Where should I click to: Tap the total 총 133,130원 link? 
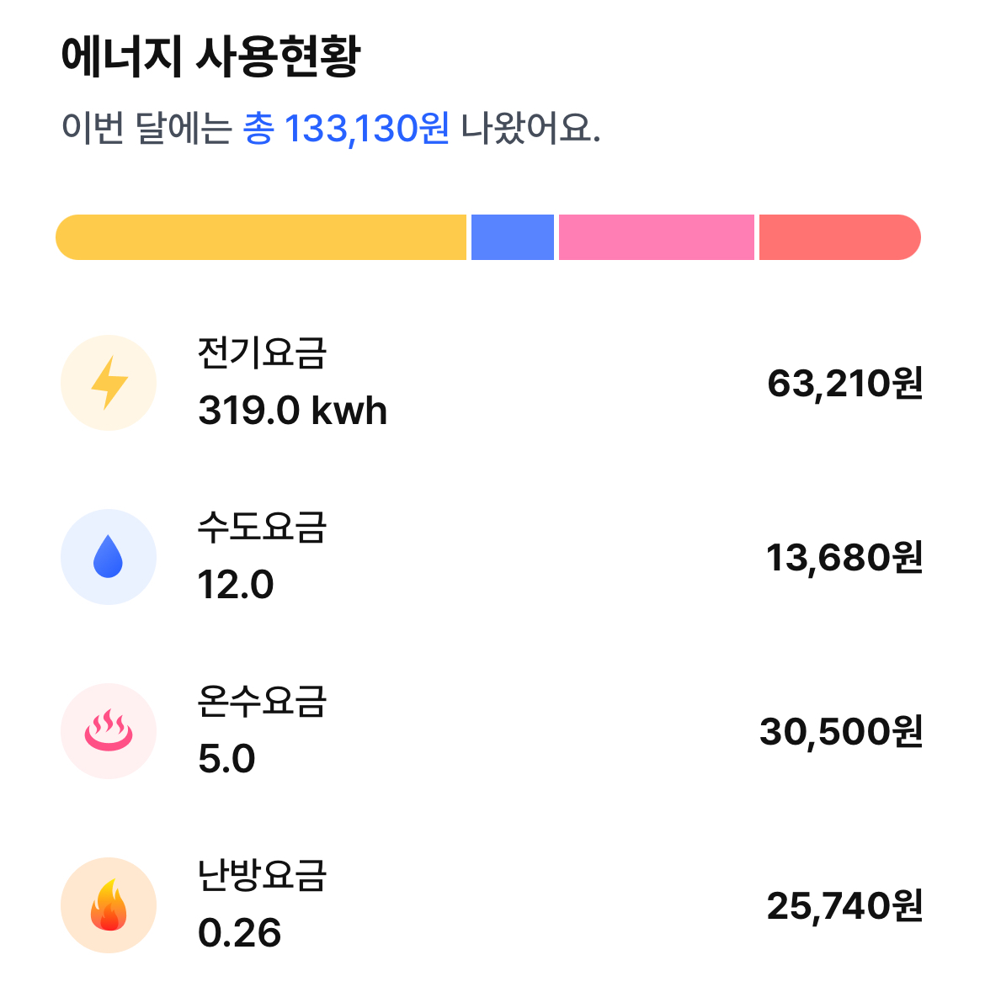pyautogui.click(x=346, y=129)
